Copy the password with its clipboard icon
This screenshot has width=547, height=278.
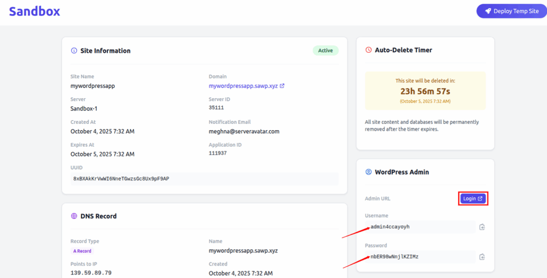tap(482, 257)
